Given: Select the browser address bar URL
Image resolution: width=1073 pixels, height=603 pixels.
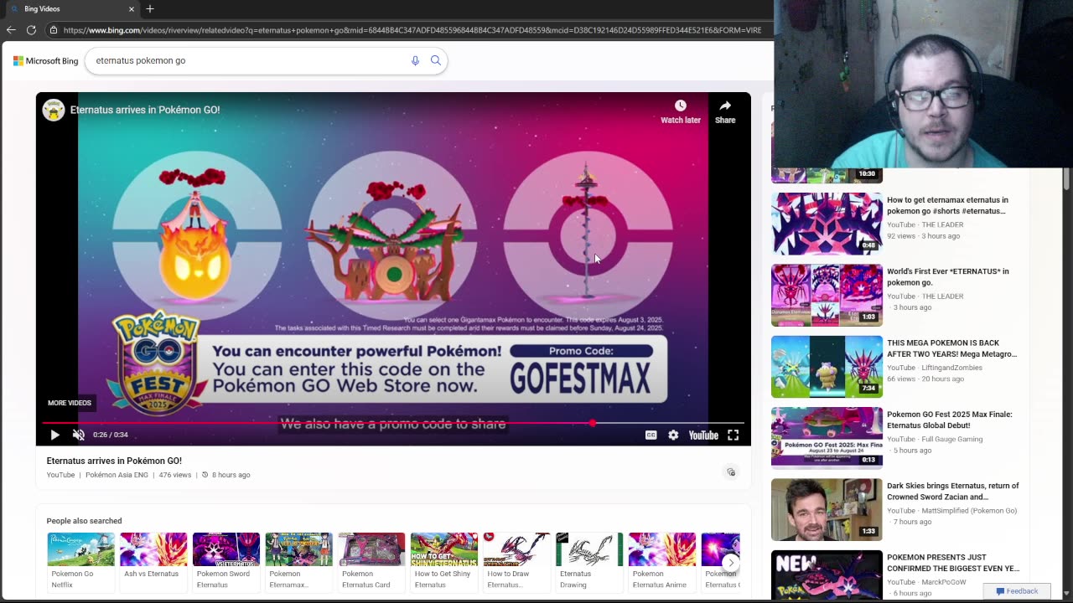Looking at the screenshot, I should (412, 30).
